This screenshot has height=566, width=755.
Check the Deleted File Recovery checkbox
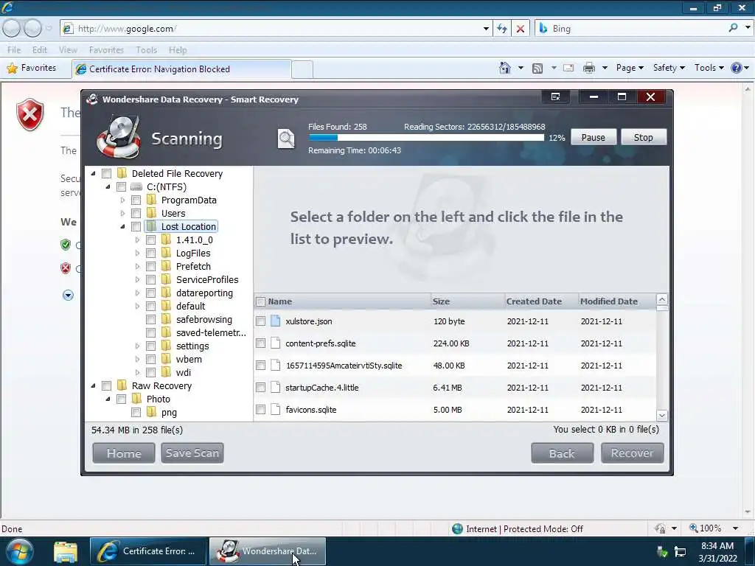pyautogui.click(x=106, y=173)
